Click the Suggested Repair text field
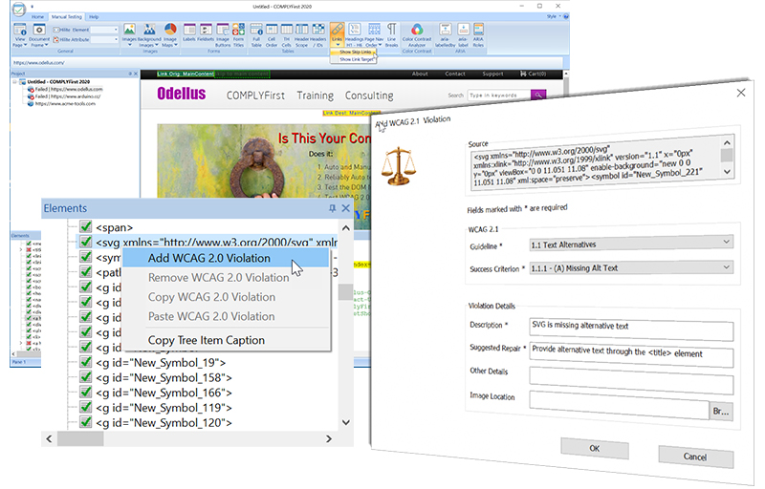This screenshot has height=489, width=765. point(631,354)
